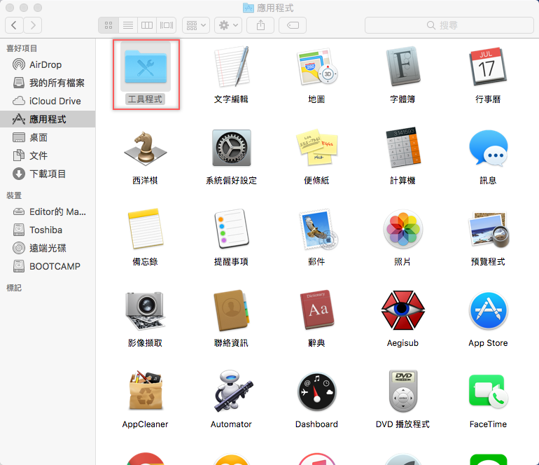Open the 提醒事項 Reminders app
This screenshot has width=539, height=465.
coord(231,229)
